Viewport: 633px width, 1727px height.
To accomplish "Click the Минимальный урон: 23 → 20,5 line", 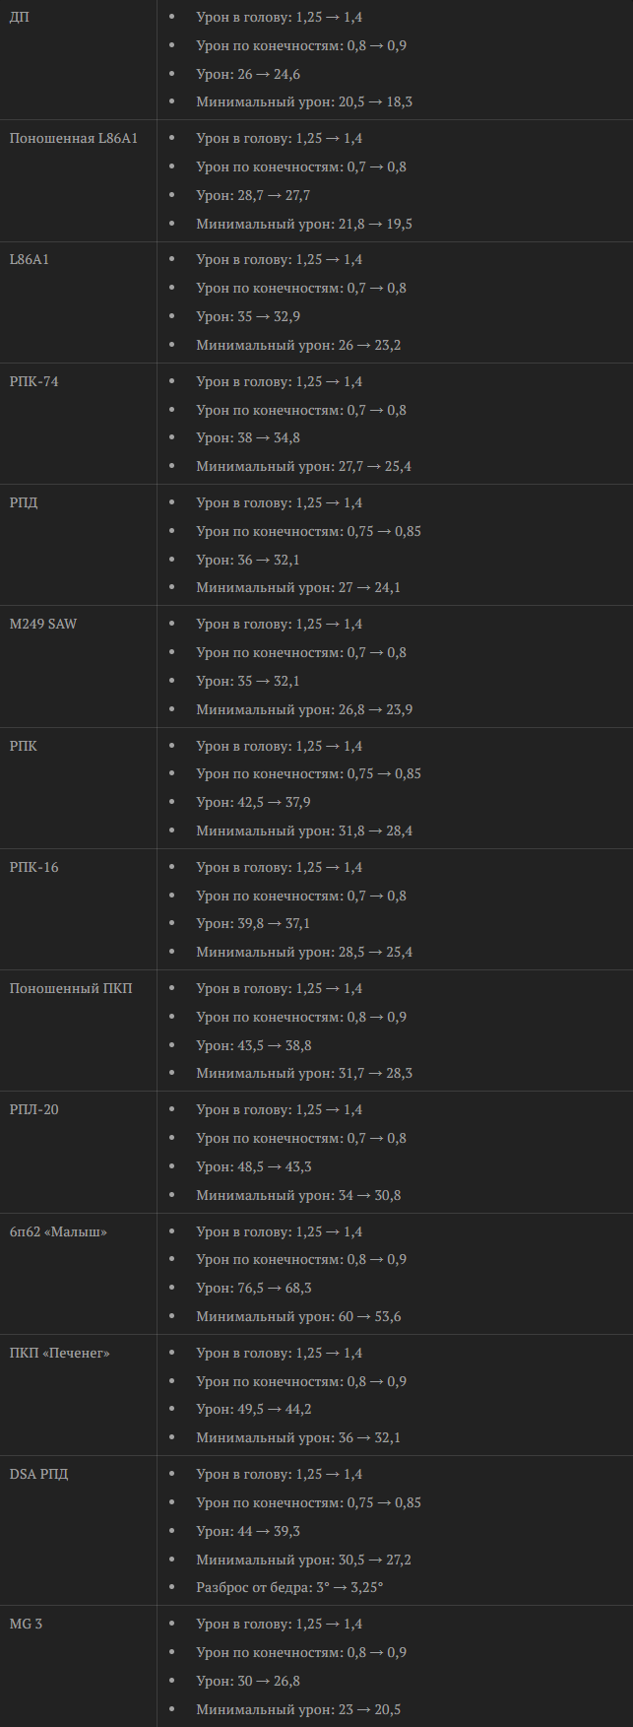I will 298,1709.
